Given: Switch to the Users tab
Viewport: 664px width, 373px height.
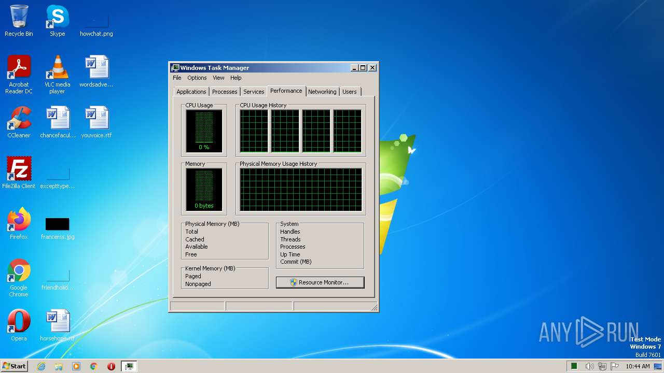Looking at the screenshot, I should pyautogui.click(x=350, y=92).
